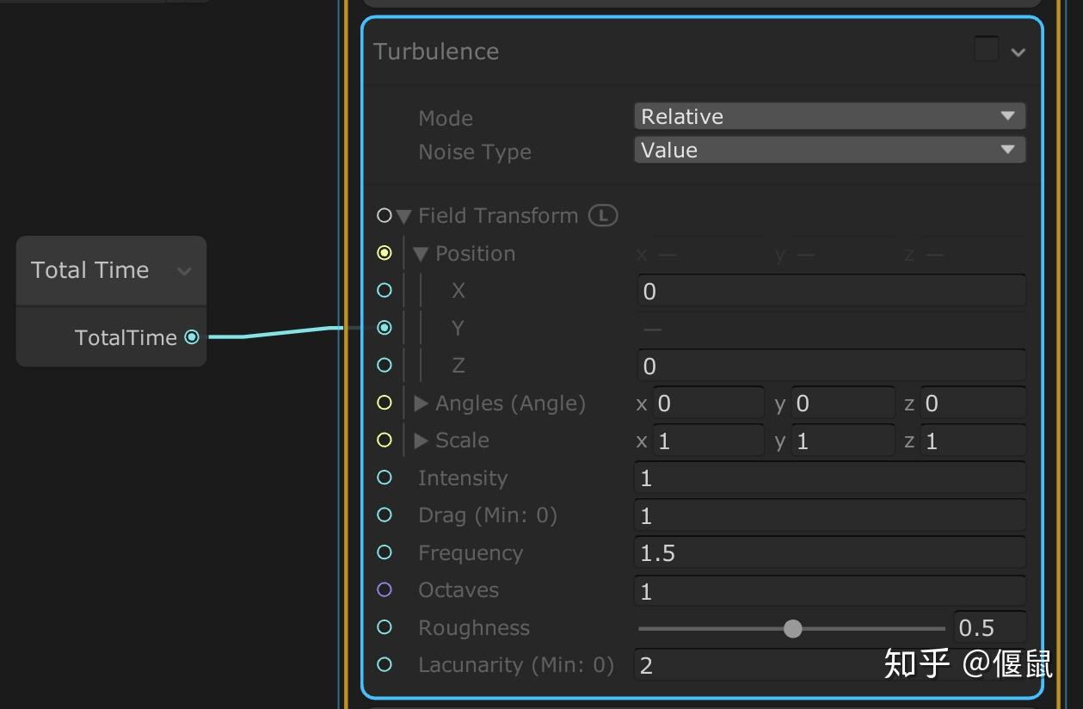1083x709 pixels.
Task: Click the TotalTime output port
Action: pos(193,337)
